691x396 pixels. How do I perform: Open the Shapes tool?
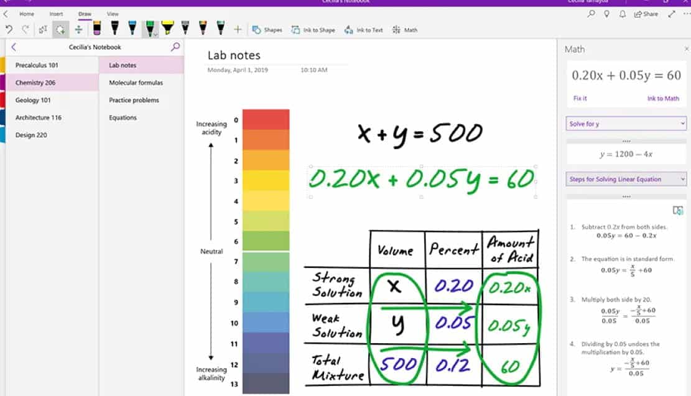coord(266,29)
